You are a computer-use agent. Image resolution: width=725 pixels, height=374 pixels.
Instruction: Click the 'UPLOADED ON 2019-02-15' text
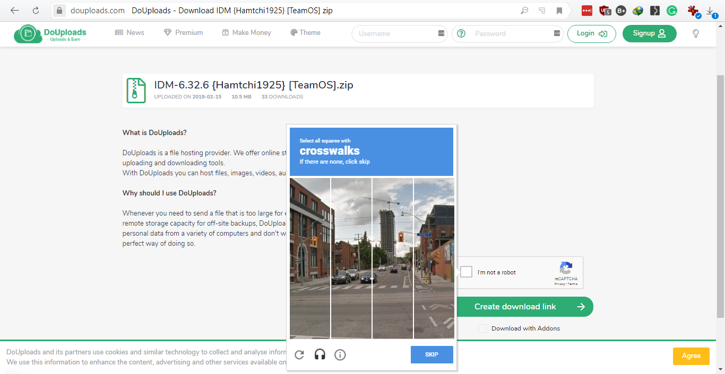188,97
